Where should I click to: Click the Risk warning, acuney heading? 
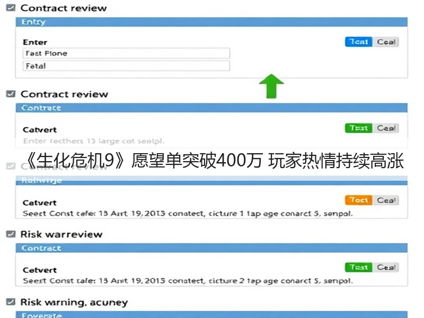74,302
